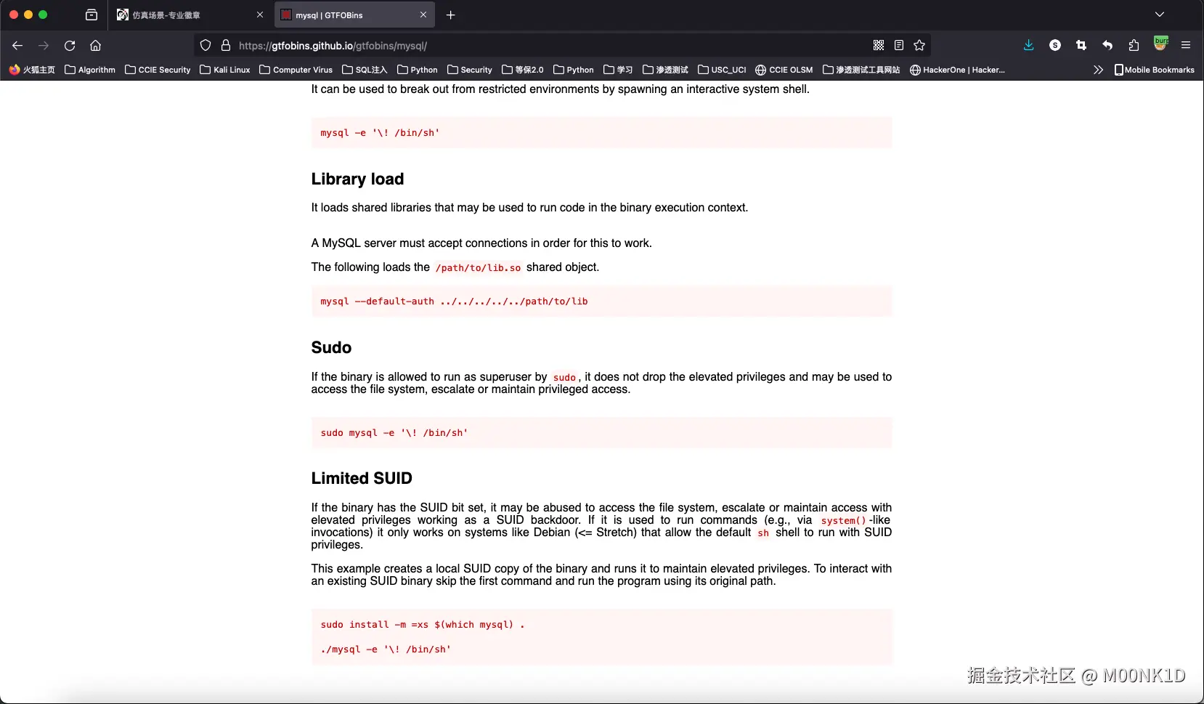The image size is (1204, 704).
Task: Open the Firefox application menu
Action: [1186, 45]
